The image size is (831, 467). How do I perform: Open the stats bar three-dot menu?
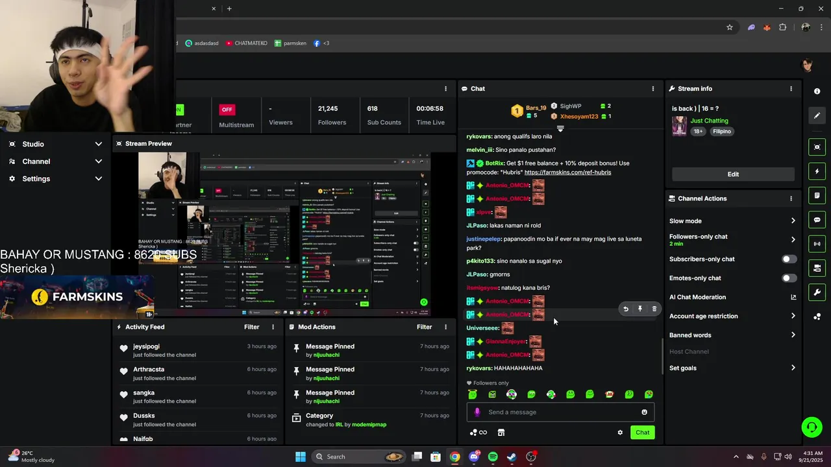445,89
